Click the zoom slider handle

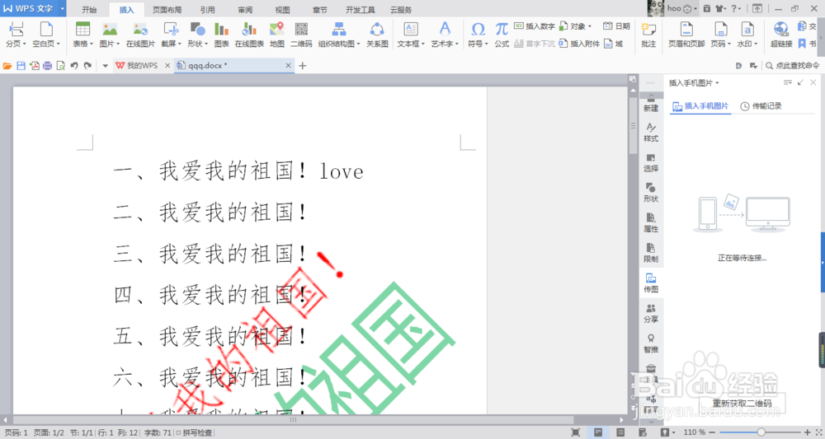[761, 432]
